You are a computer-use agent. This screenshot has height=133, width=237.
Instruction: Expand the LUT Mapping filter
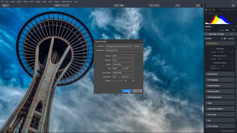(220, 80)
